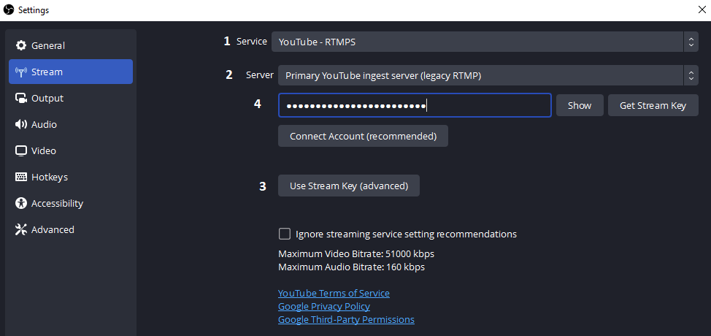Viewport: 711px width, 336px height.
Task: Click the Output settings icon
Action: [21, 99]
